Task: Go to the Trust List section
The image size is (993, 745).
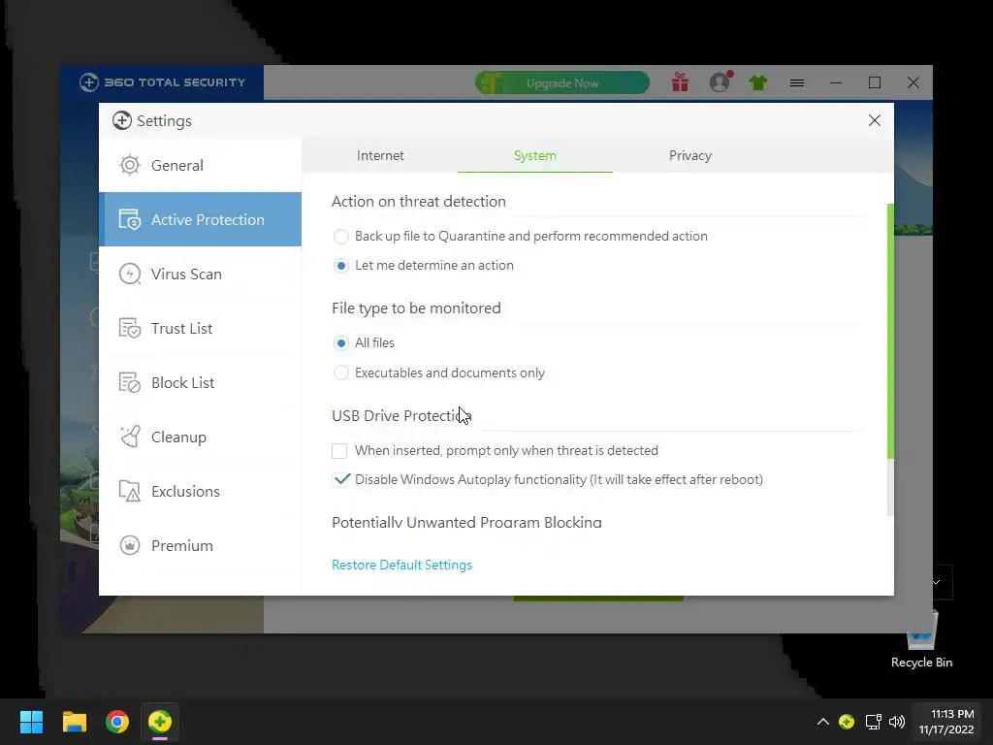Action: coord(200,328)
